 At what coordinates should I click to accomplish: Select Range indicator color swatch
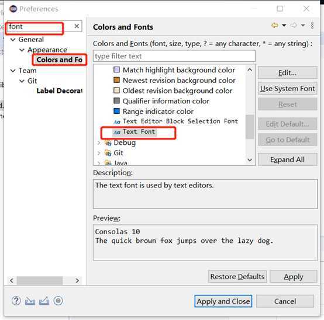click(117, 111)
